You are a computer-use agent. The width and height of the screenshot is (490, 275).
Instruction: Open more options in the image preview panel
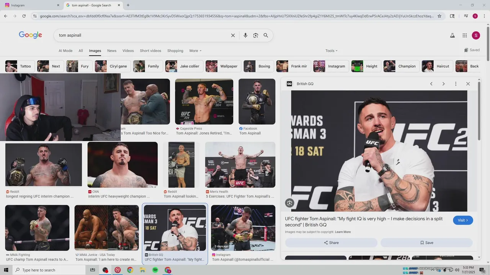(456, 84)
